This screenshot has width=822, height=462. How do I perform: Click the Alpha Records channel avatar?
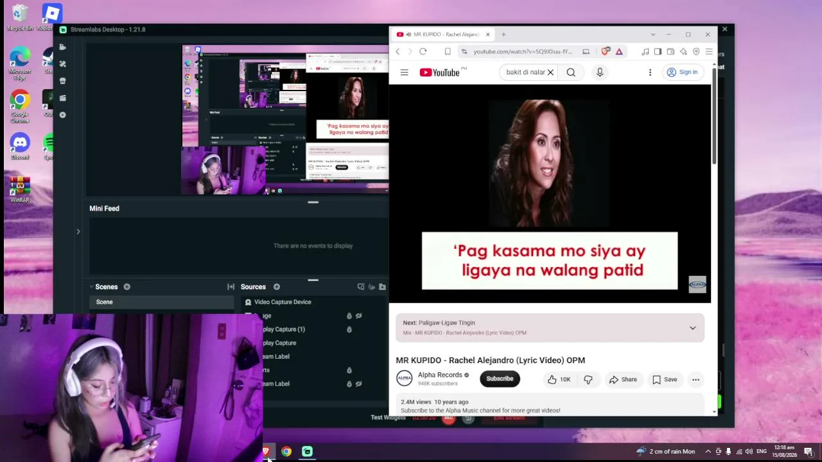coord(405,379)
